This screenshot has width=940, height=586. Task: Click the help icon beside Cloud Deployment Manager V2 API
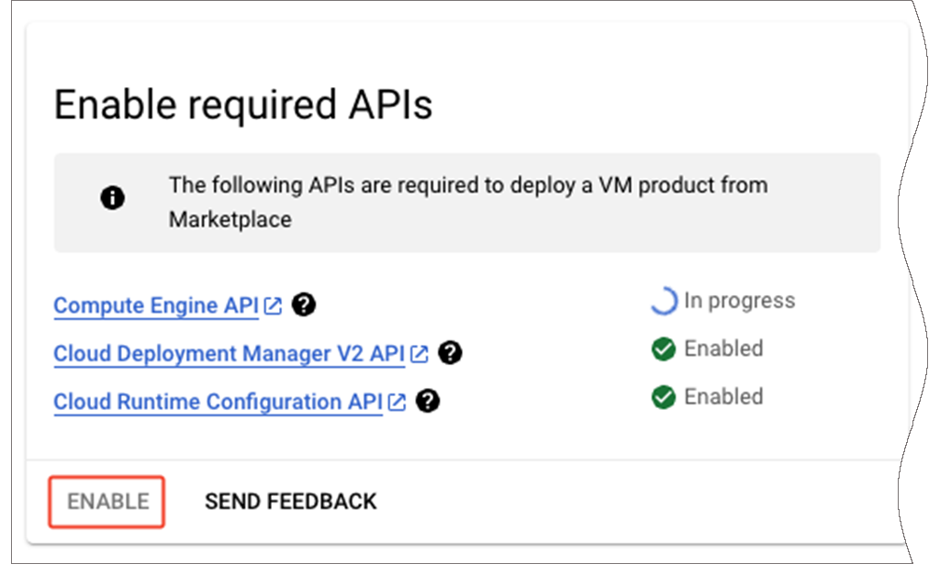point(451,352)
